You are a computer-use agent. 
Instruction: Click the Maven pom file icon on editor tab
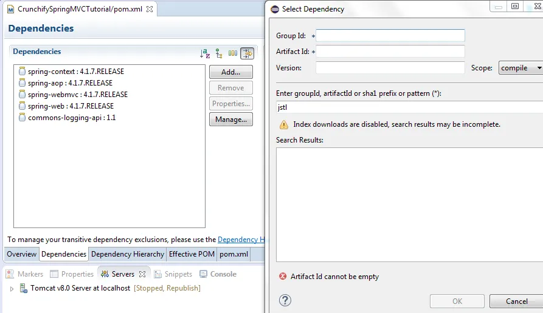click(x=11, y=9)
